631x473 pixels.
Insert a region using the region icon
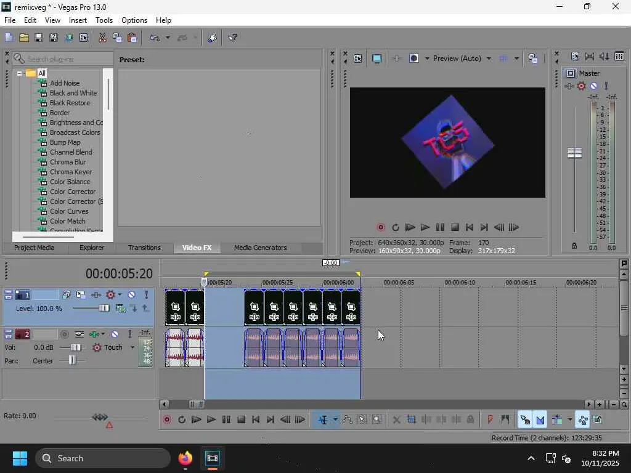[x=505, y=419]
